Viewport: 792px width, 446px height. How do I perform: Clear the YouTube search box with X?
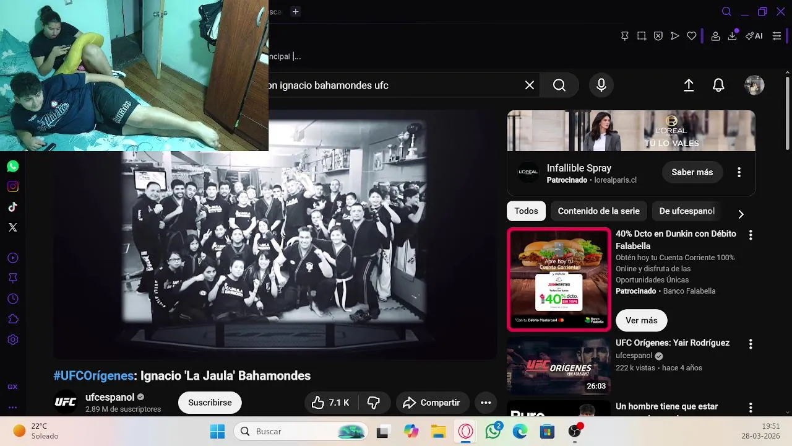(x=530, y=85)
